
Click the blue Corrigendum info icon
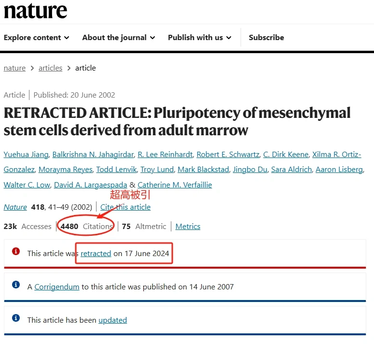click(x=16, y=285)
